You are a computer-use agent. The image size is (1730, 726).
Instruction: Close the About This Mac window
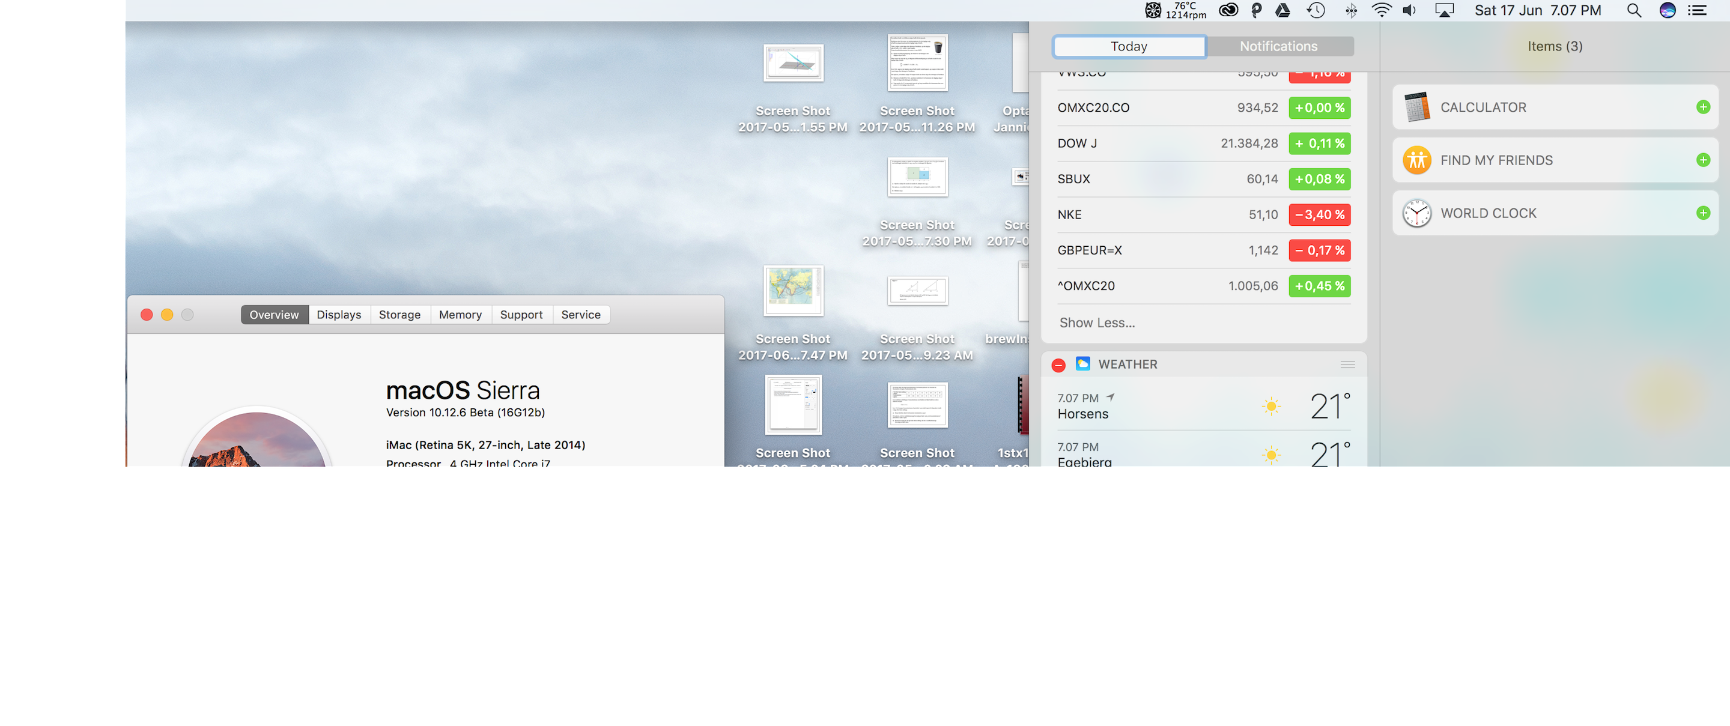click(147, 314)
